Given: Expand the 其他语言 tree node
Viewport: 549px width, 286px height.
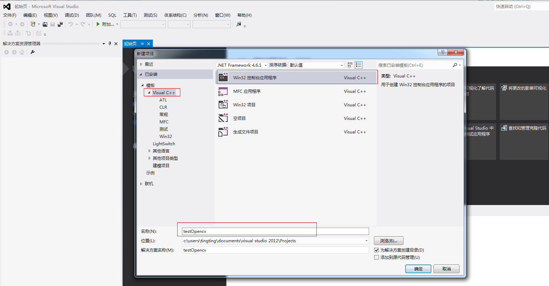Looking at the screenshot, I should click(150, 151).
